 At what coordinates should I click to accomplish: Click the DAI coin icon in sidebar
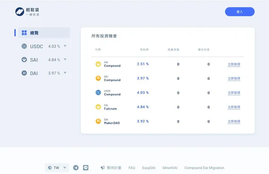click(x=24, y=73)
